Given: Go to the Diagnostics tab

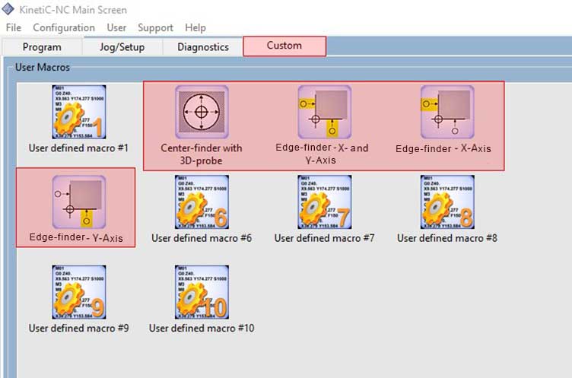Looking at the screenshot, I should tap(203, 47).
